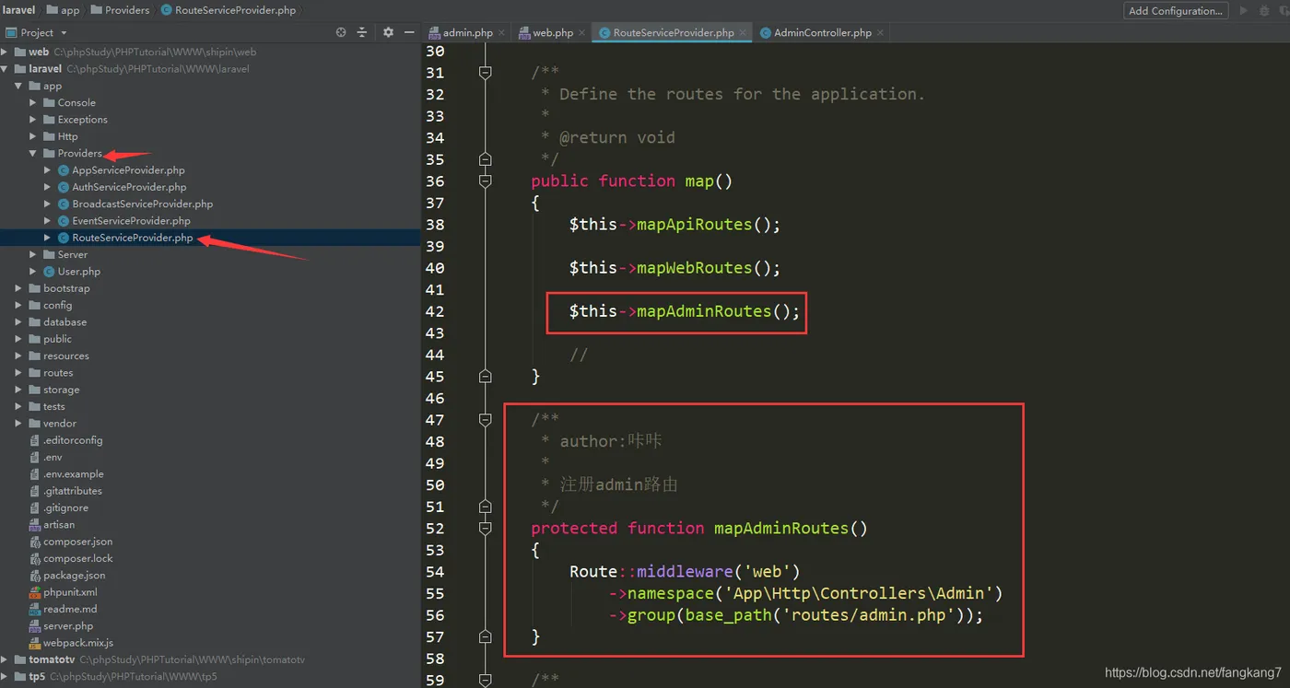Click fold-end marker at line 45
This screenshot has height=688, width=1290.
pyautogui.click(x=486, y=377)
